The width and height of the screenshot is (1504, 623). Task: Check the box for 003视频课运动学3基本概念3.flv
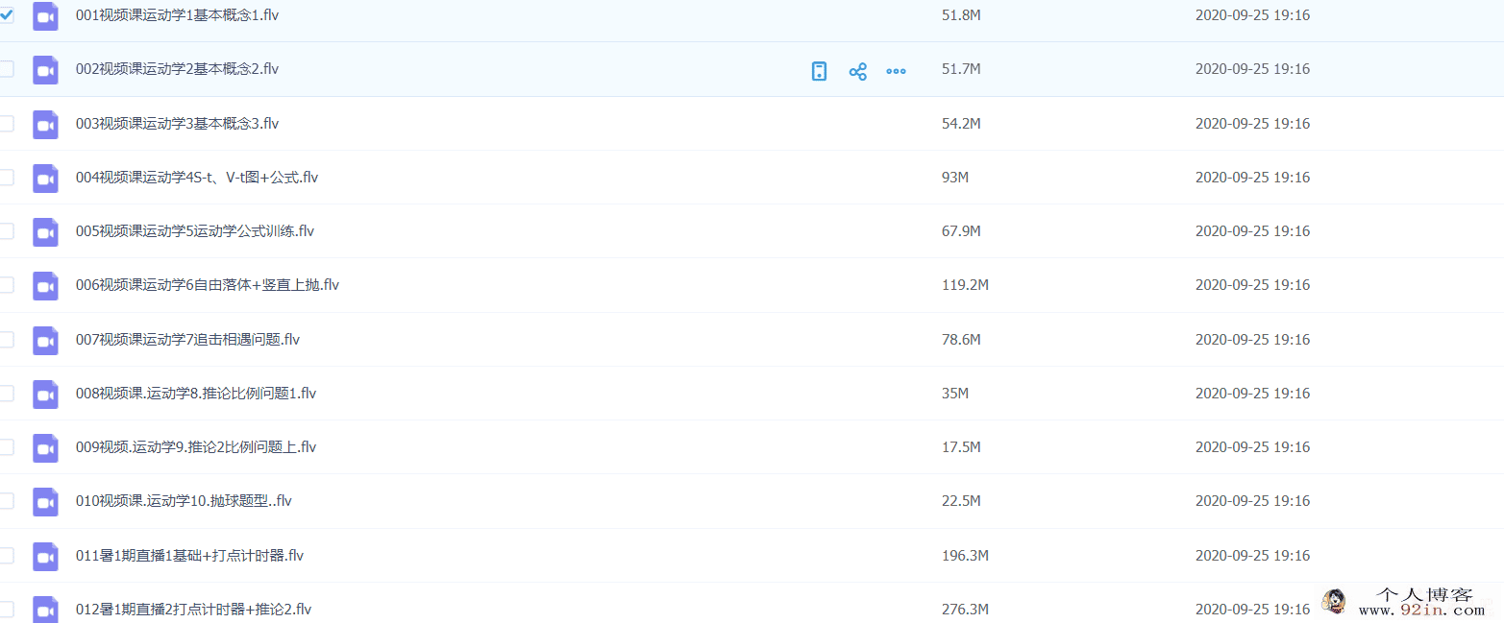[x=6, y=123]
